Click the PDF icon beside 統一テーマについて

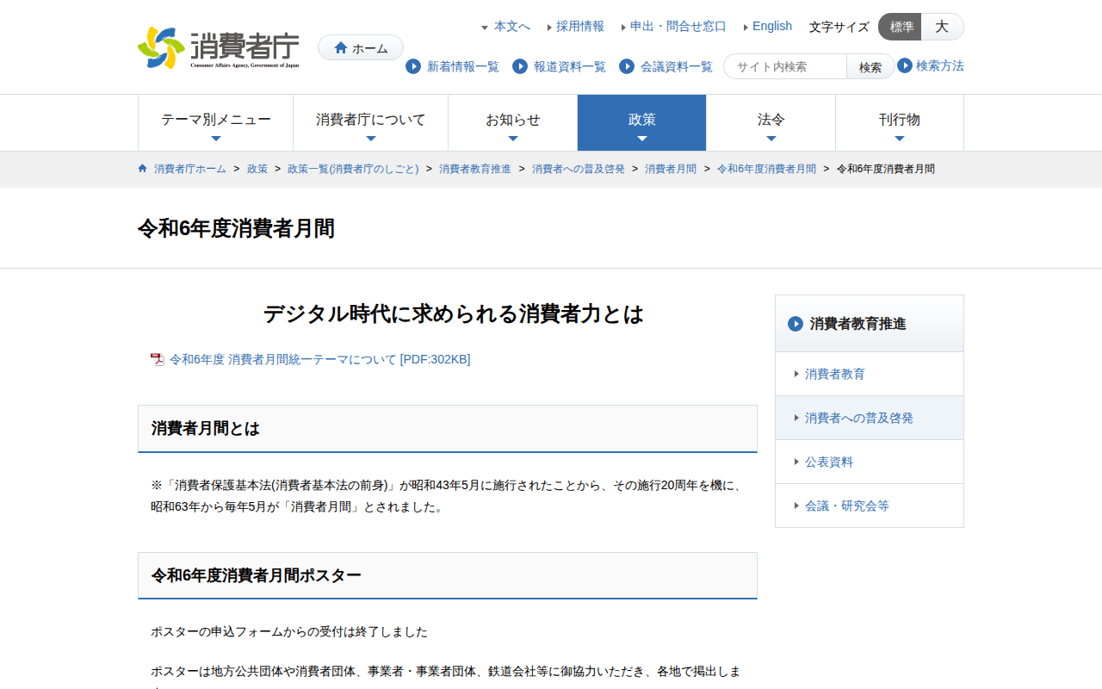coord(157,359)
